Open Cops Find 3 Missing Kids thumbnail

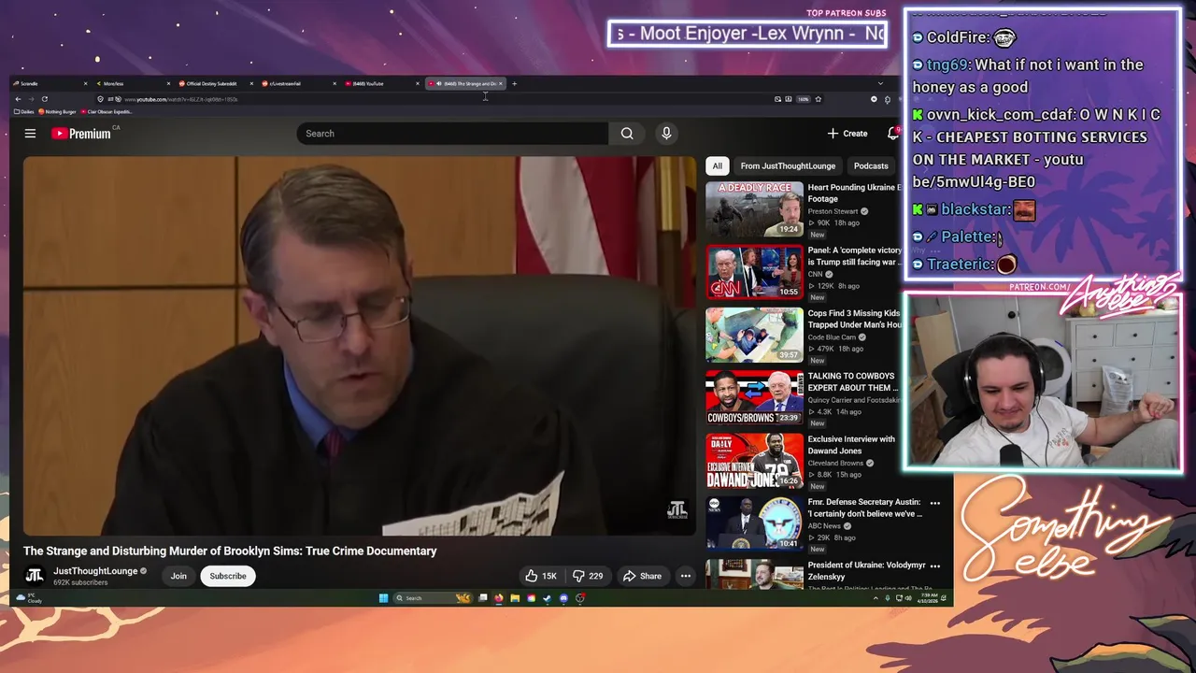click(754, 335)
